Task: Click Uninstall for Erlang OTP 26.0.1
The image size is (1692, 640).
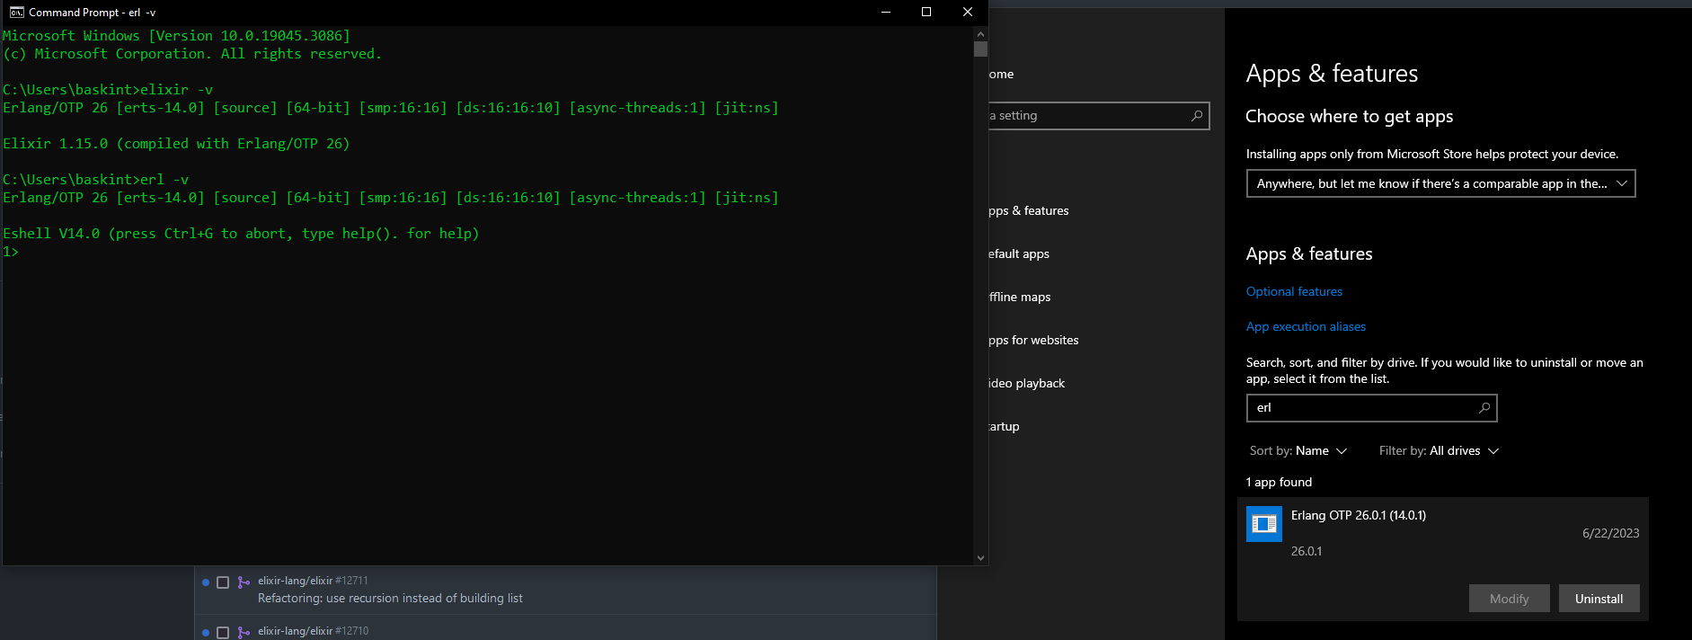Action: [1599, 599]
